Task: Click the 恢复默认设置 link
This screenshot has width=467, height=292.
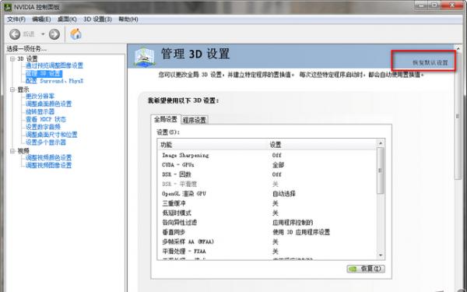Action: pyautogui.click(x=430, y=62)
